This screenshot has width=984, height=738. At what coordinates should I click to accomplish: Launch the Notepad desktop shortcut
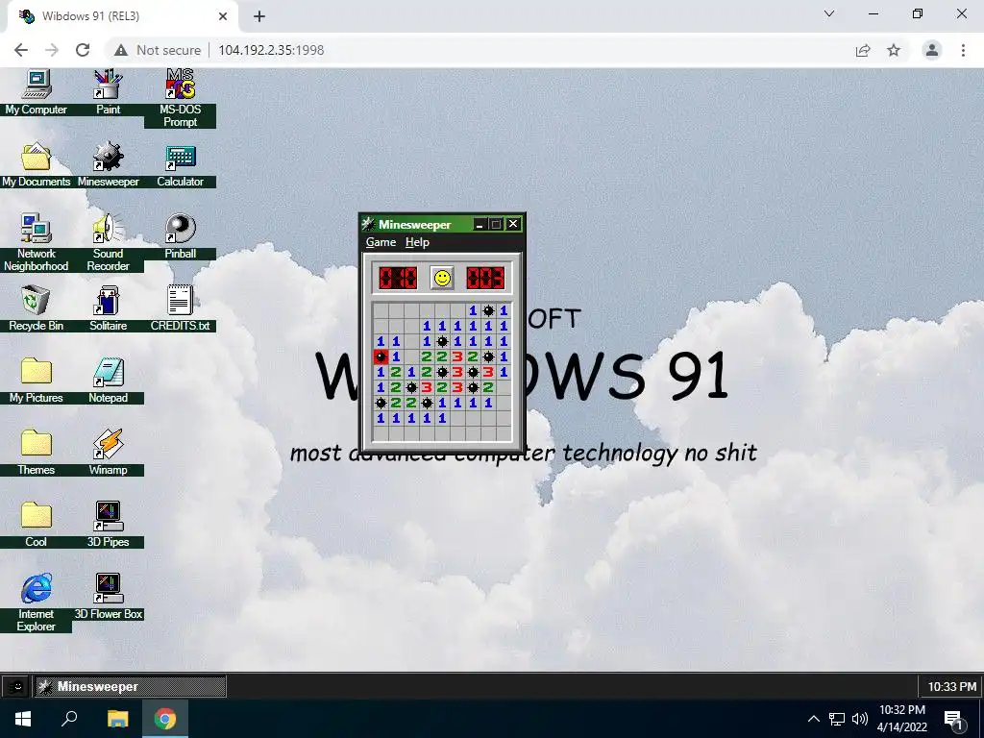108,381
